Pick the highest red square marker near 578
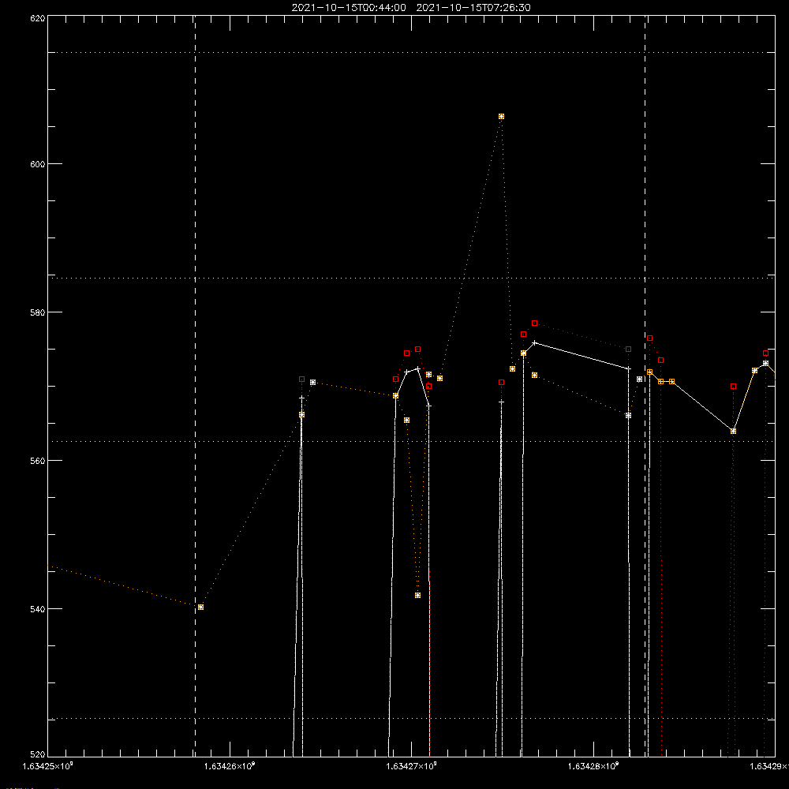This screenshot has width=789, height=789. pyautogui.click(x=534, y=323)
